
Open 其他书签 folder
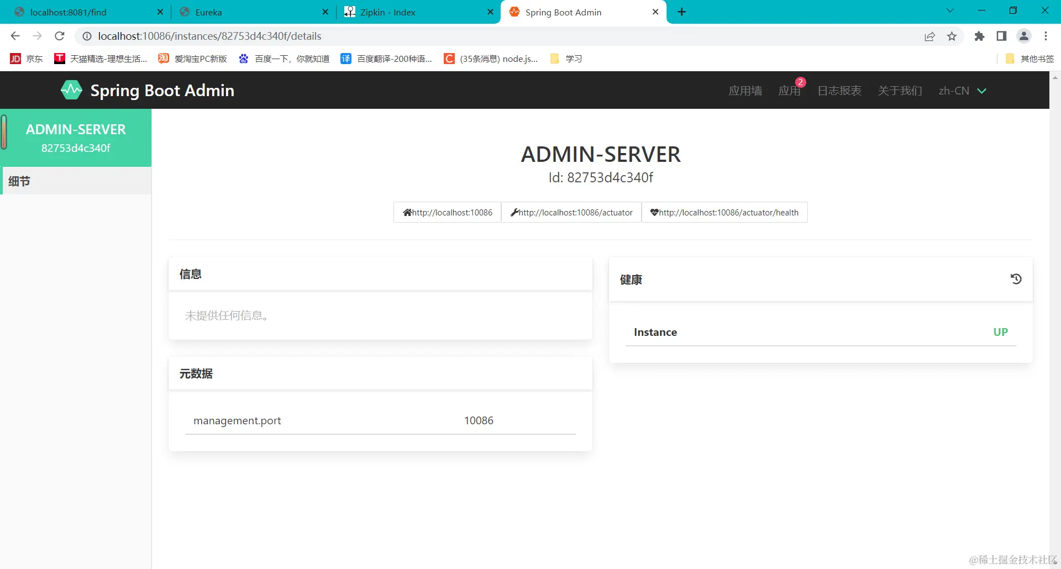click(1030, 59)
